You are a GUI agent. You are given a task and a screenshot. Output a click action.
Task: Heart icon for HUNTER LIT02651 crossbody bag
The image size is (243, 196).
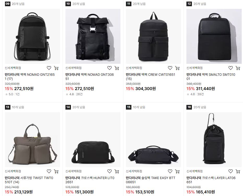[110, 171]
